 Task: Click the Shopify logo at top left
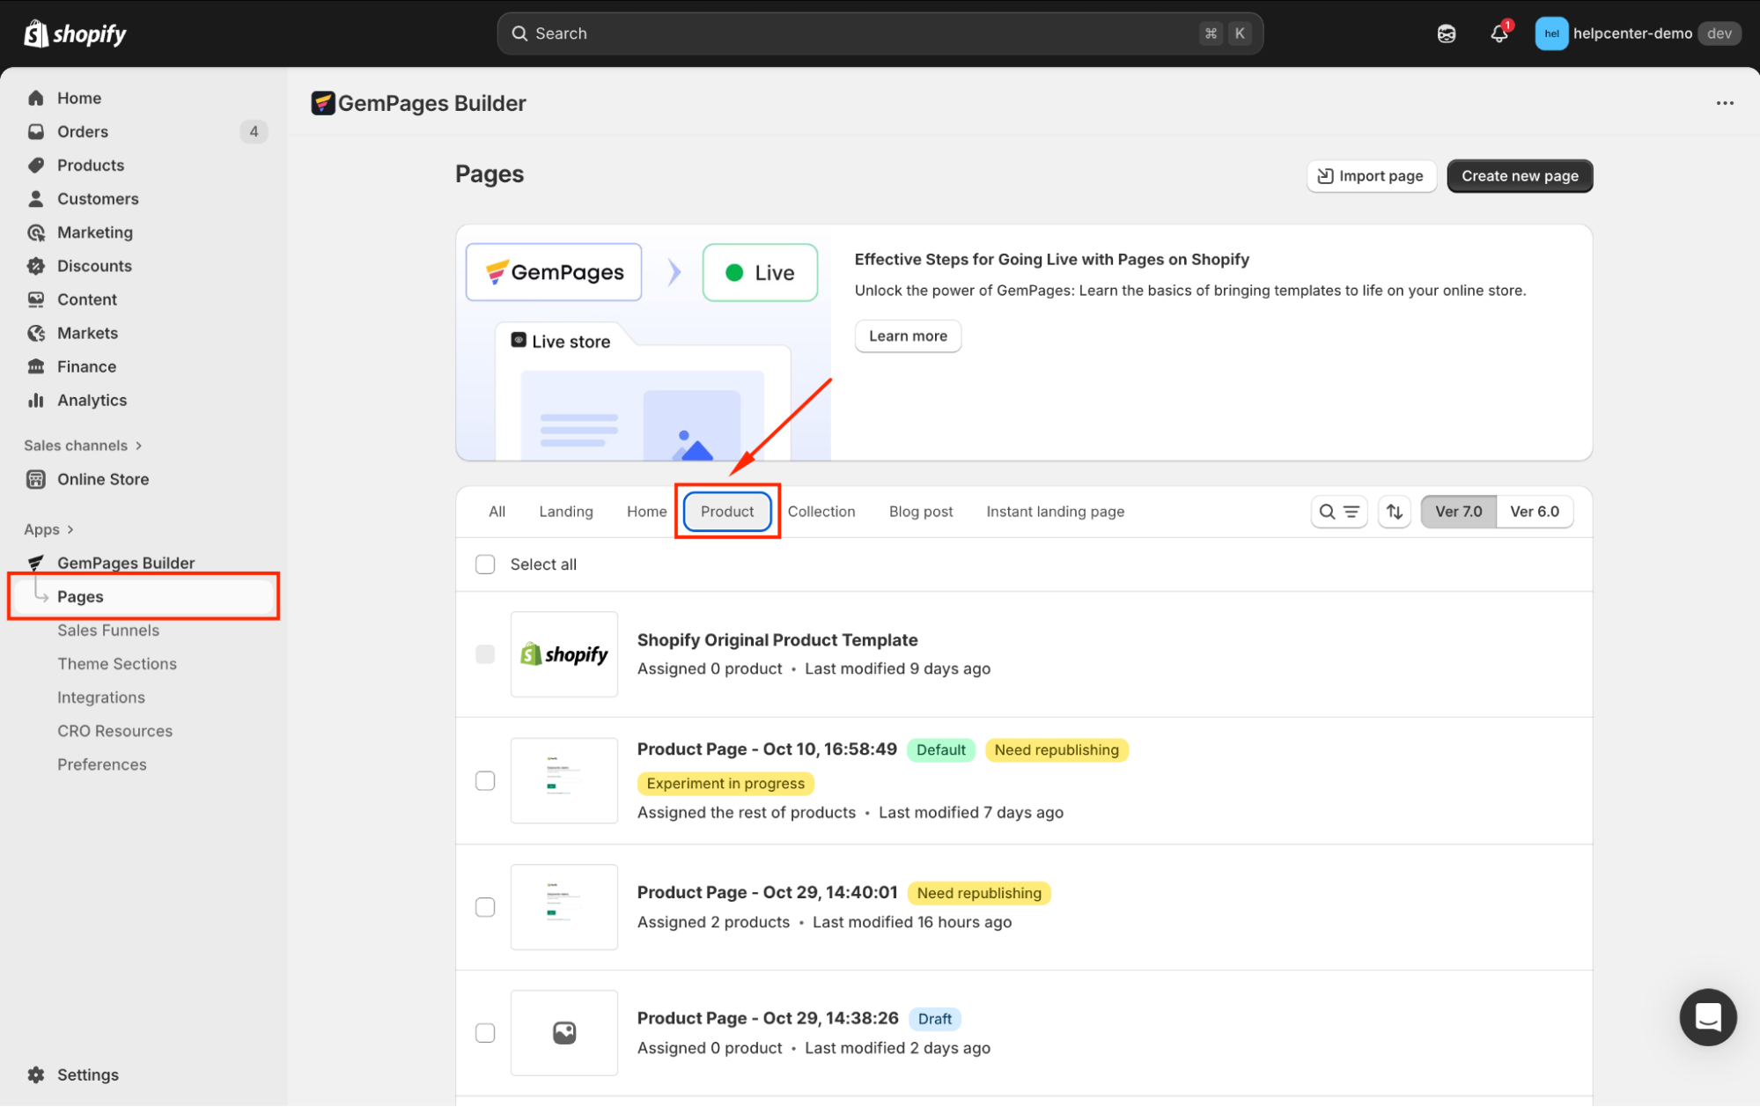point(75,33)
